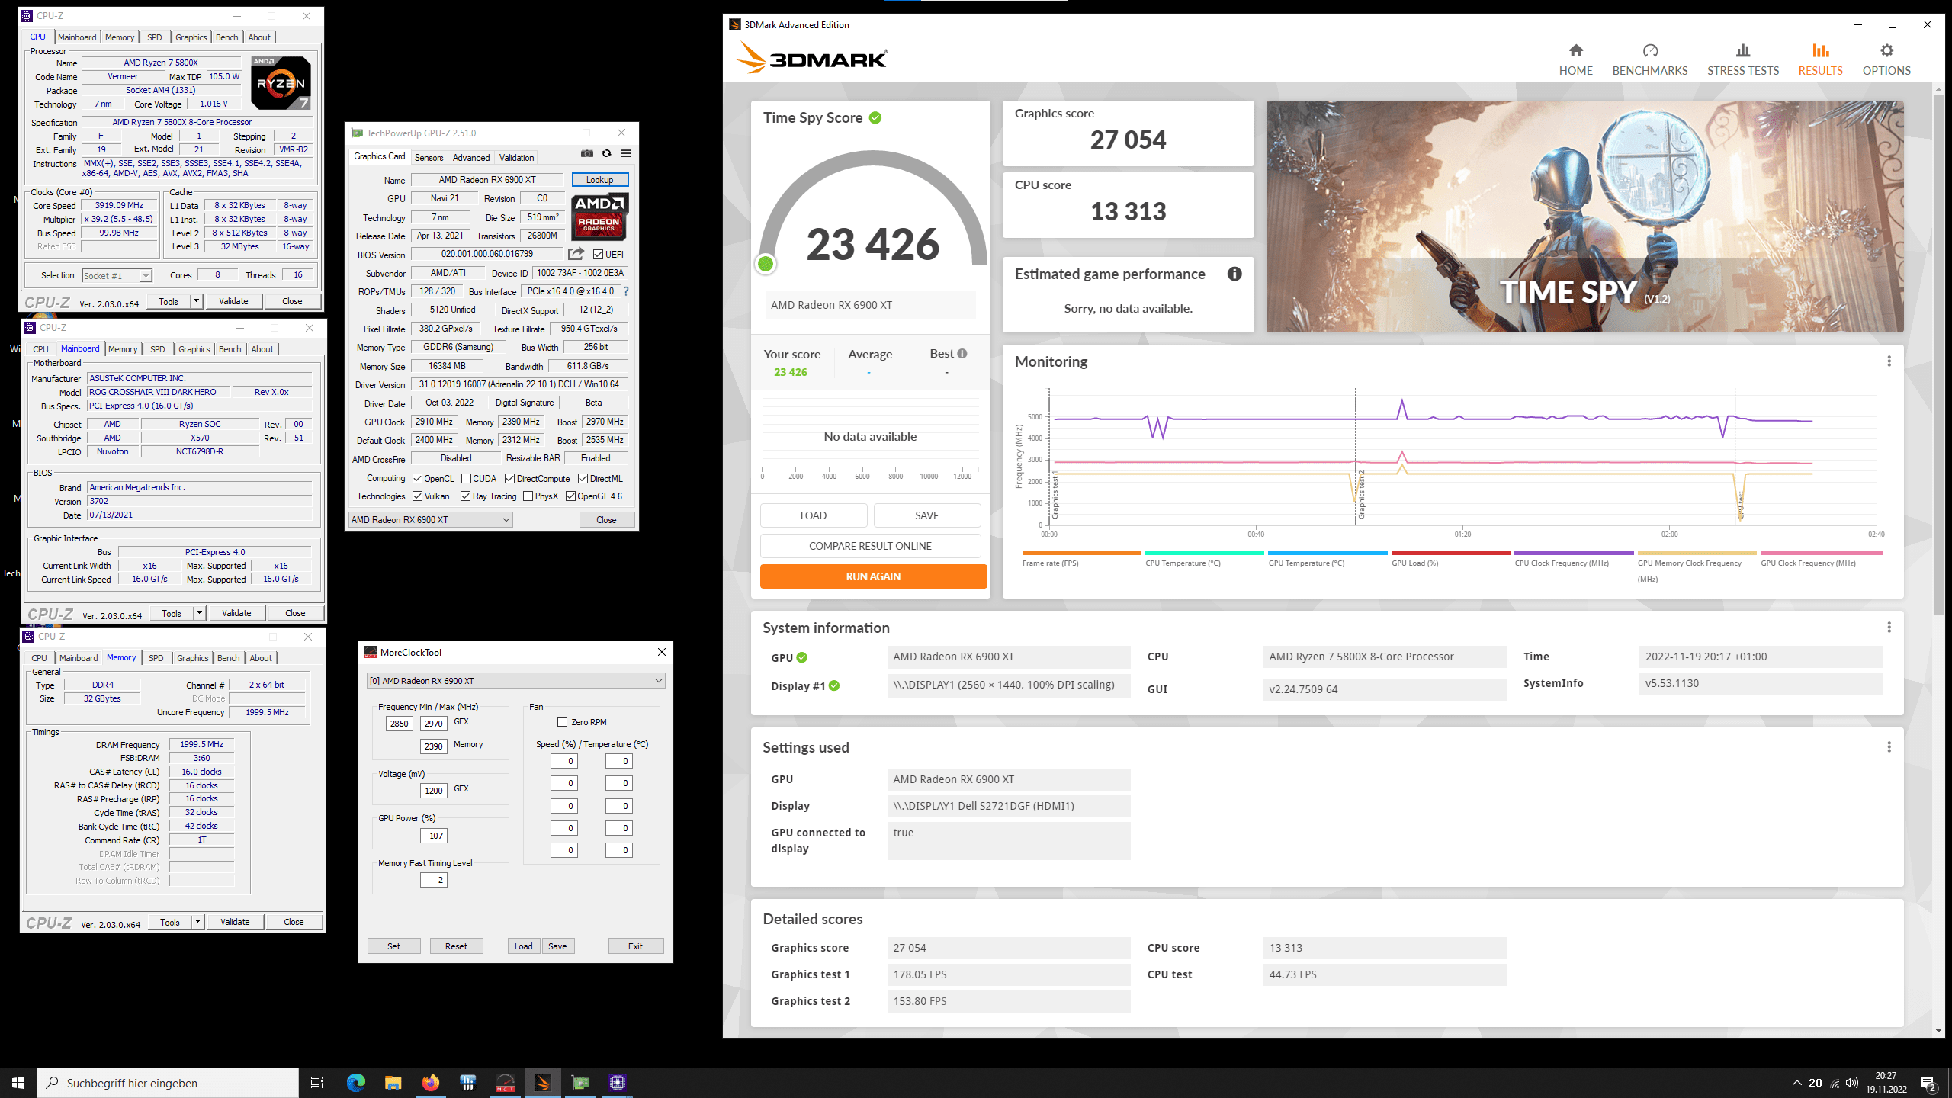
Task: Open the RESULTS section in 3DMark
Action: tap(1820, 59)
